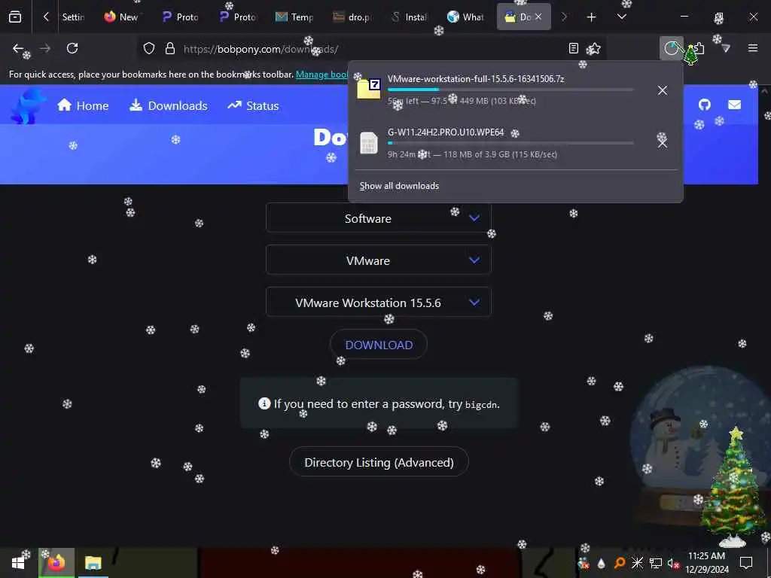The width and height of the screenshot is (771, 578).
Task: Open the notification center icon
Action: click(x=746, y=563)
